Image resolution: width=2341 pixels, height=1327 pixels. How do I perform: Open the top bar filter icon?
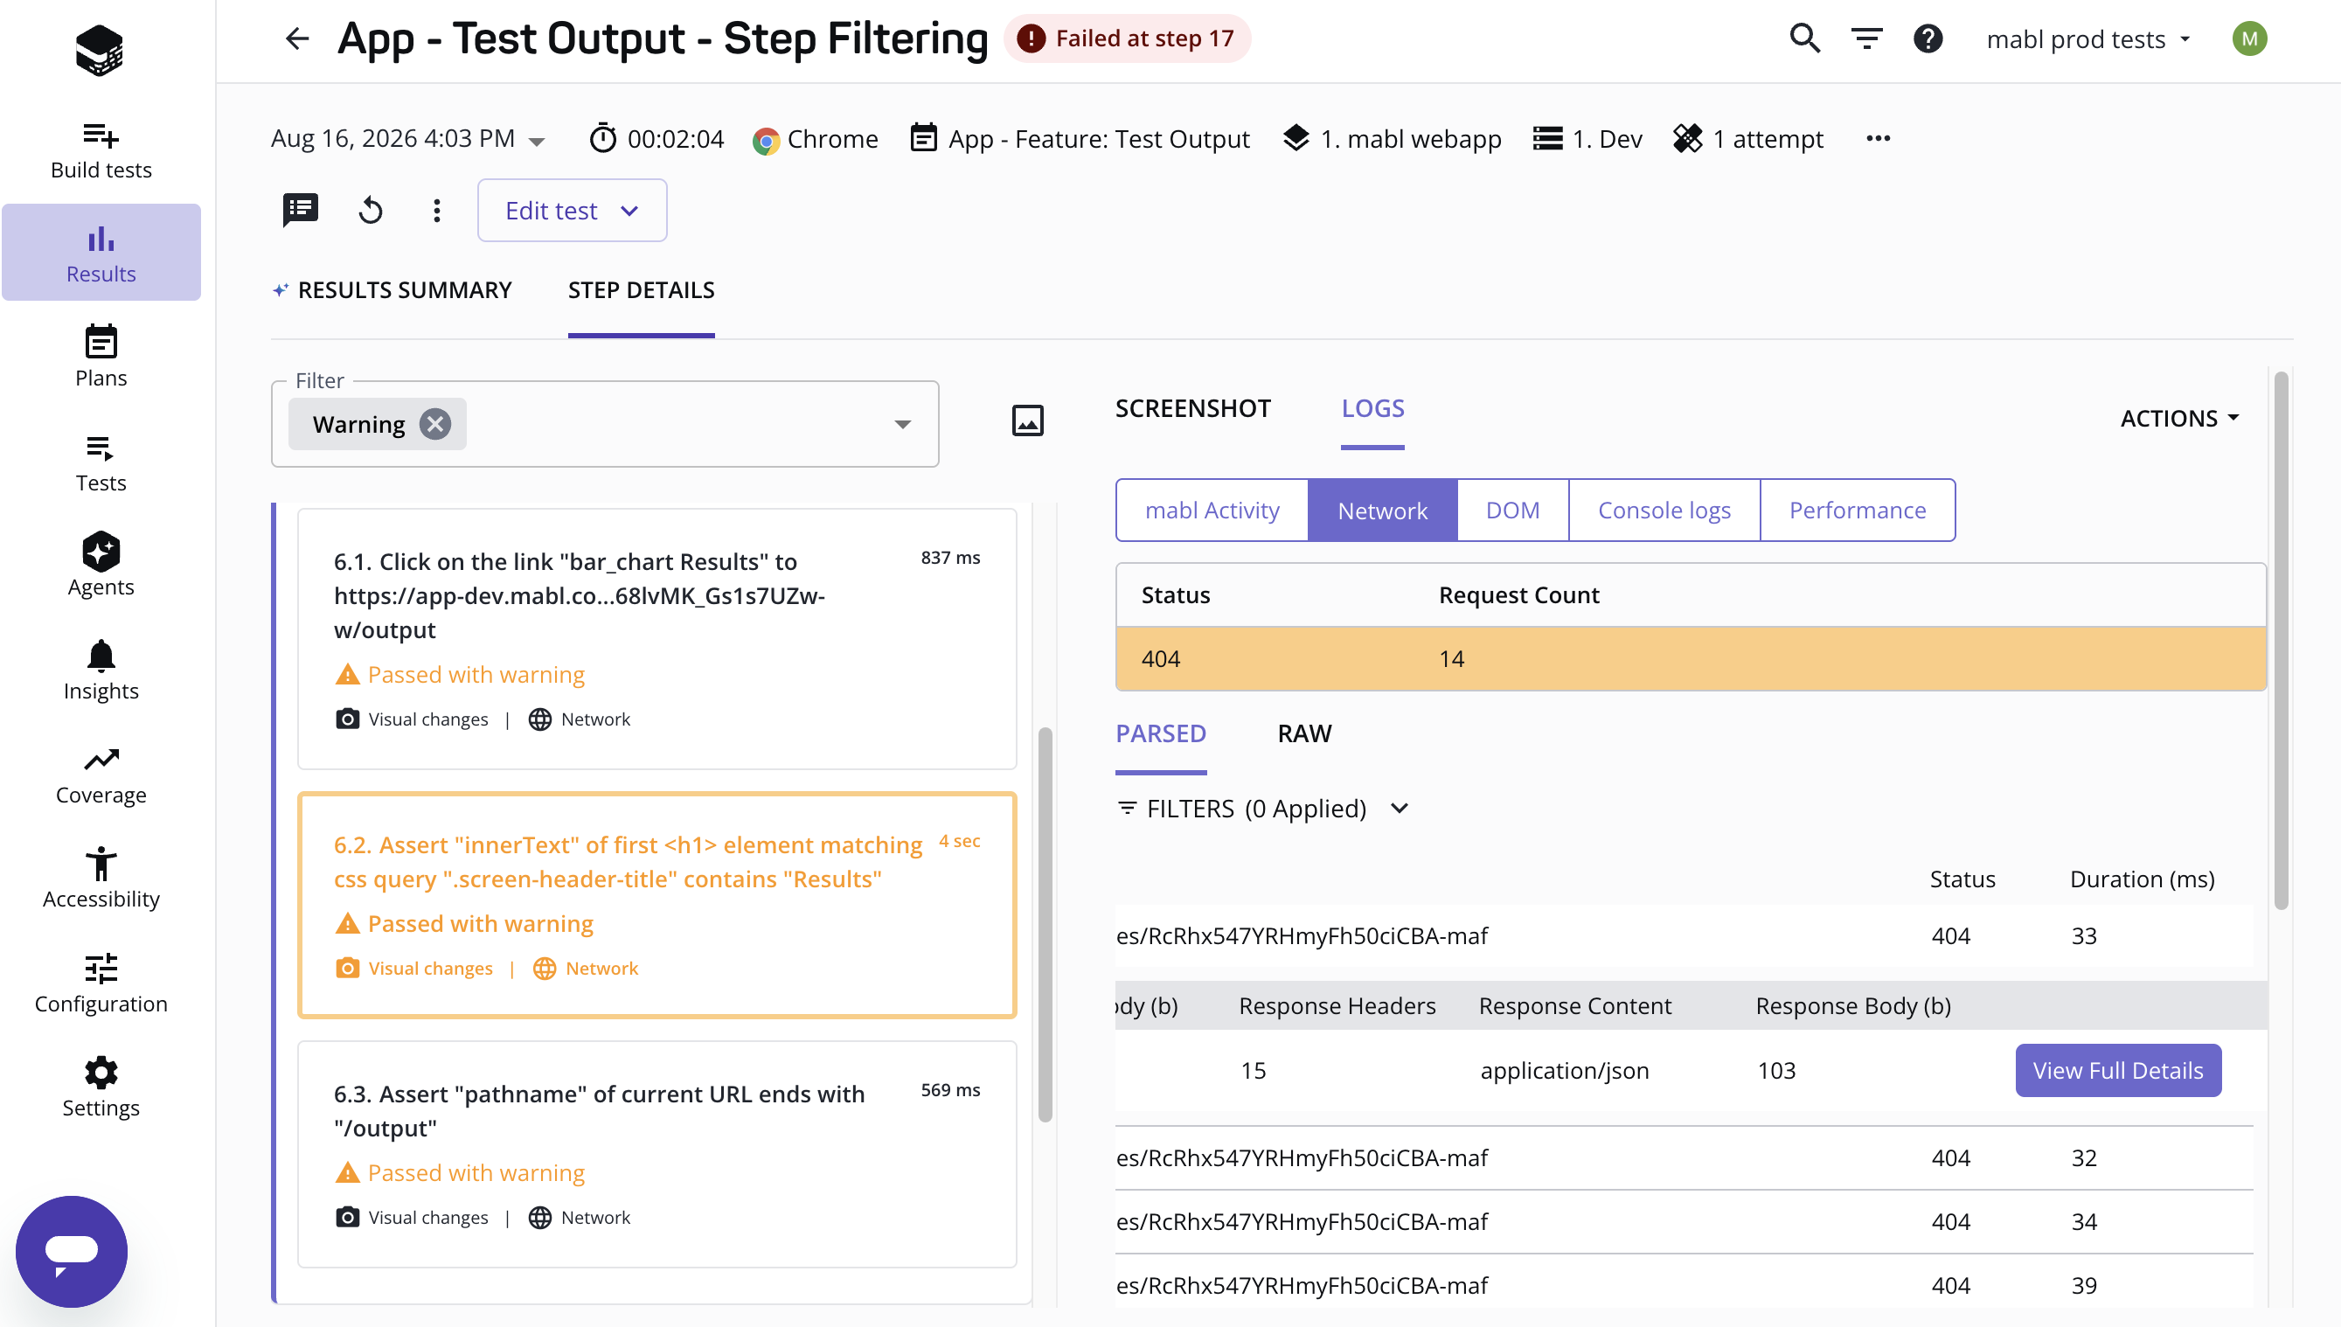point(1866,39)
